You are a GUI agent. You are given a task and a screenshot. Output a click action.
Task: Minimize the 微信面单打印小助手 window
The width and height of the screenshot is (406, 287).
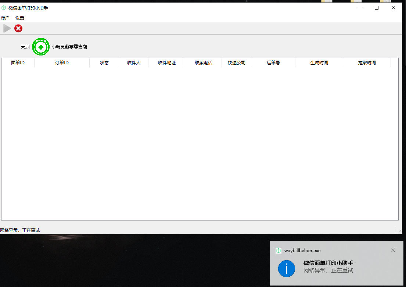coord(360,8)
